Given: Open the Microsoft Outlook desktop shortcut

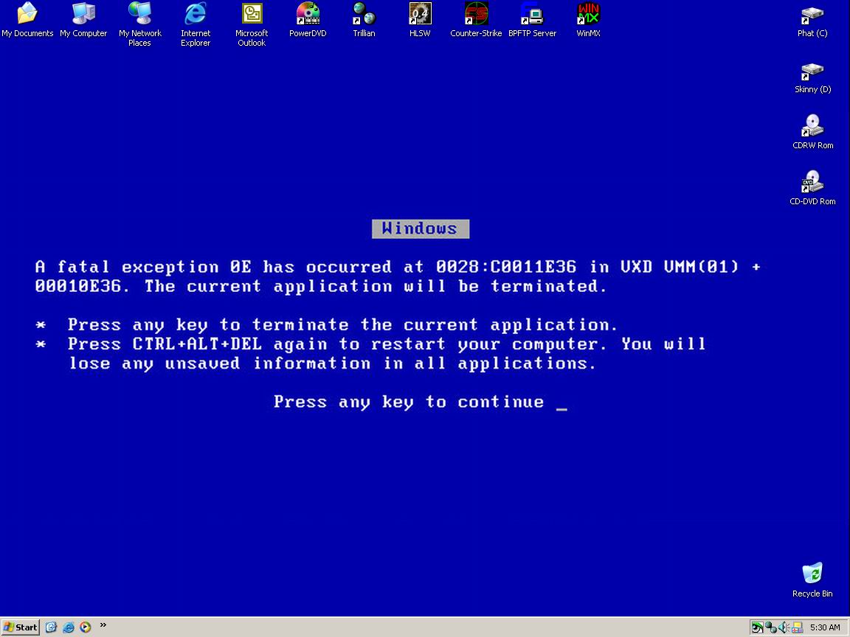Looking at the screenshot, I should click(x=252, y=24).
